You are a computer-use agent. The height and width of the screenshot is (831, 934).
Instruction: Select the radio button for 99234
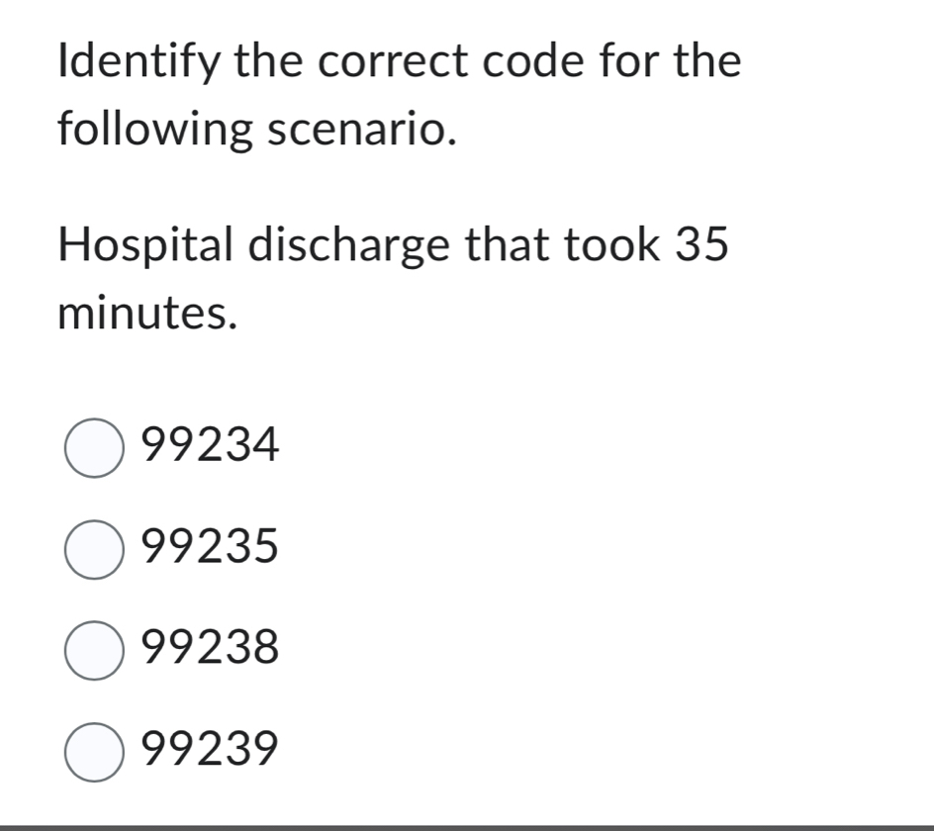(94, 447)
